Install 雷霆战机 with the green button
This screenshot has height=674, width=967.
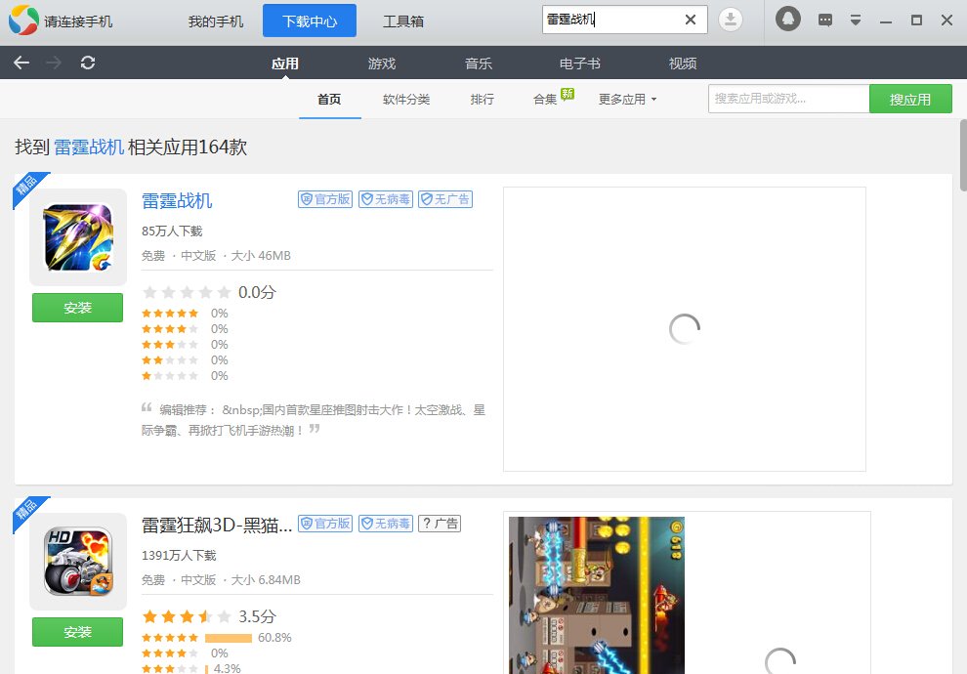click(77, 307)
